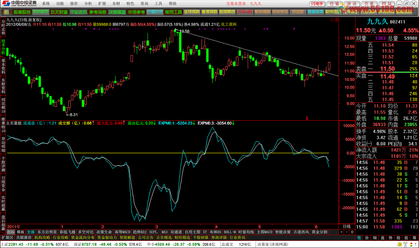Image resolution: width=419 pixels, height=248 pixels.
Task: Select 常用工具 on the toolbar
Action: tap(173, 12)
